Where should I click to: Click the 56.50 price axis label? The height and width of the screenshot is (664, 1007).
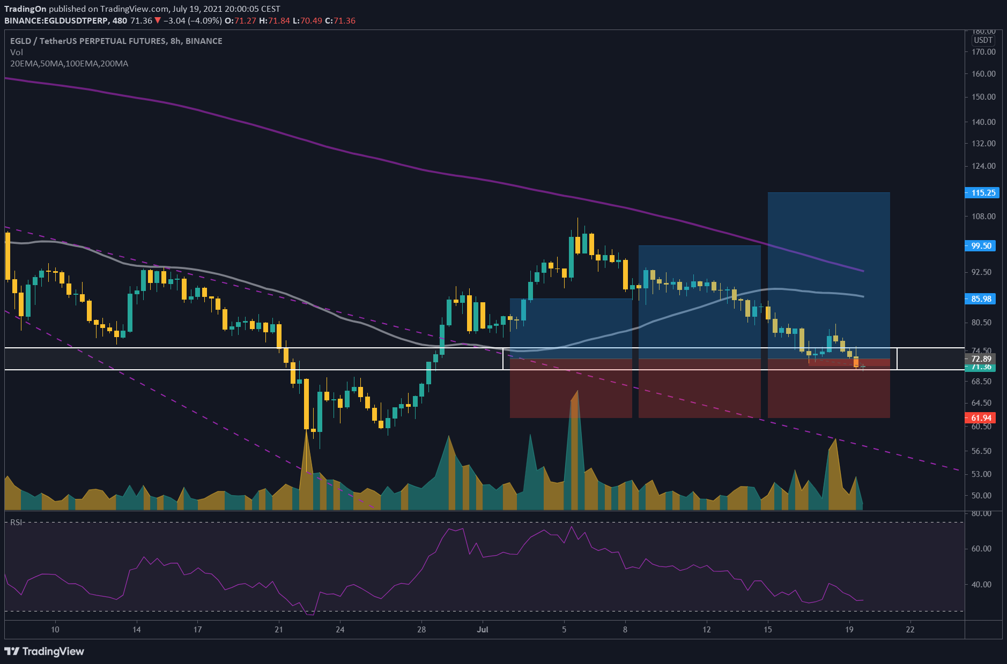981,451
